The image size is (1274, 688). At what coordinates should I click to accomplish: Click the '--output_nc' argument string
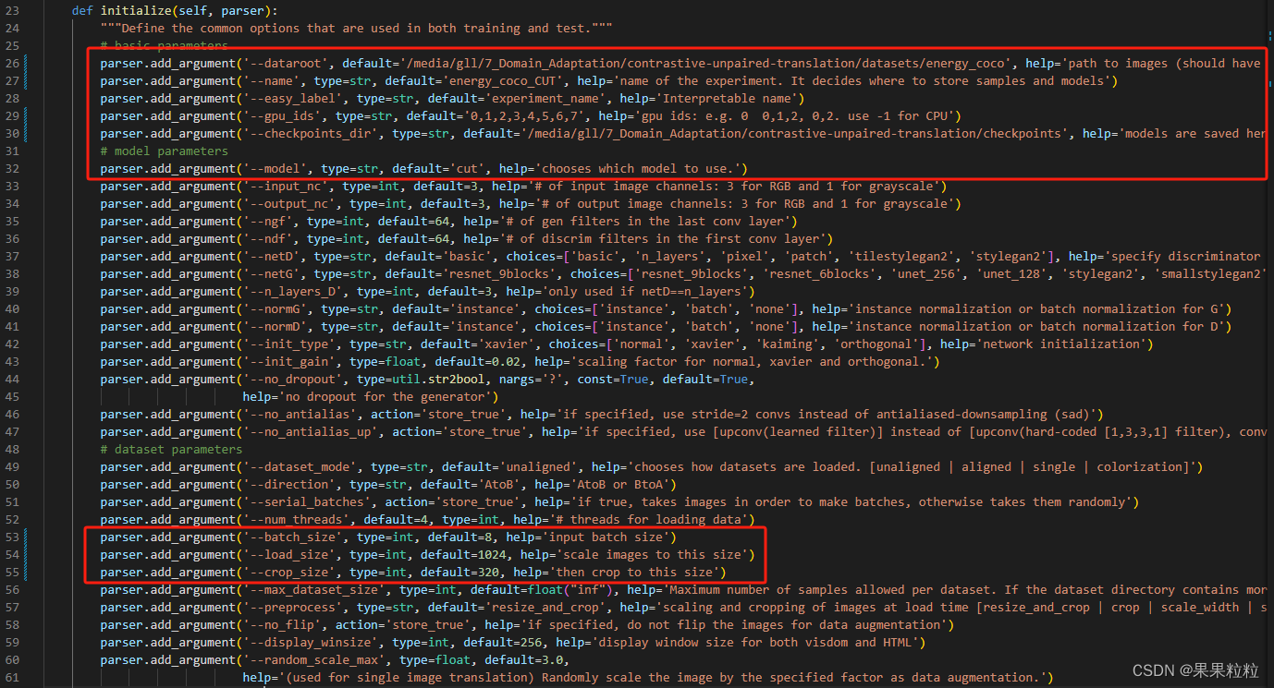pyautogui.click(x=289, y=204)
